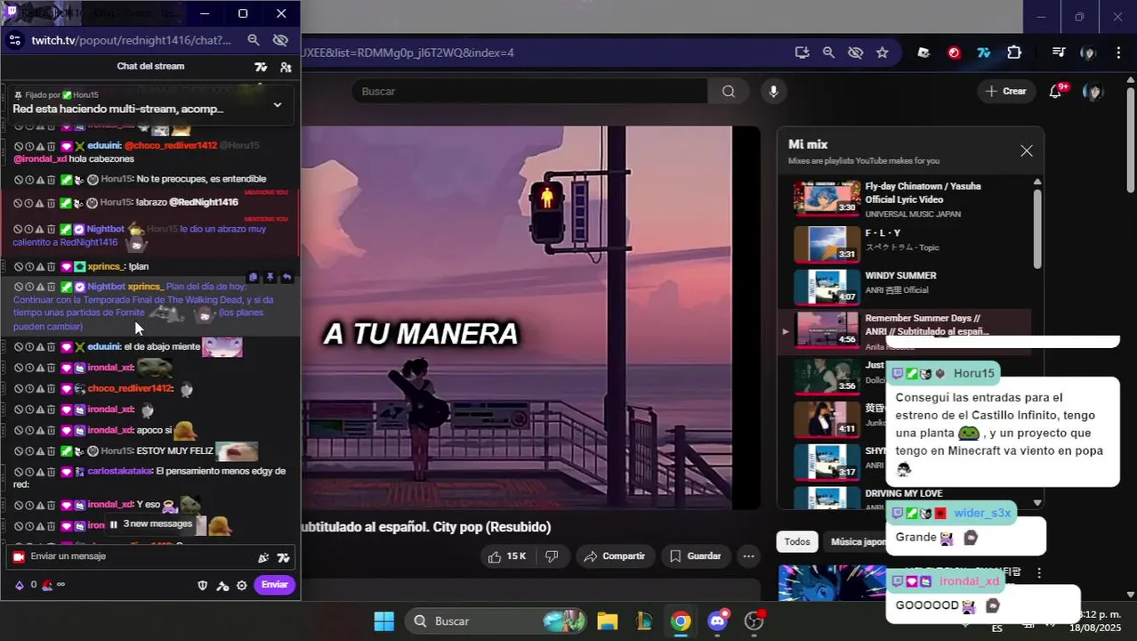The height and width of the screenshot is (641, 1137).
Task: Reply arrow on the hovered Nightbot plan message
Action: point(287,278)
